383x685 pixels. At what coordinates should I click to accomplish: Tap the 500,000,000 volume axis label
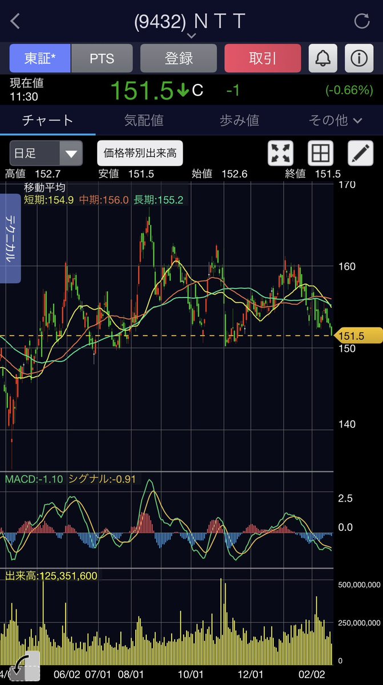[360, 585]
